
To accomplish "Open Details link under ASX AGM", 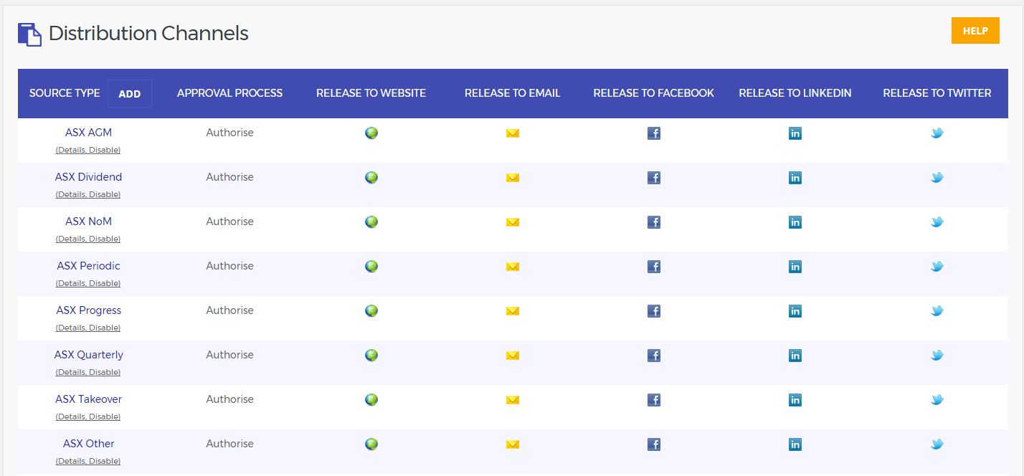I will [71, 151].
